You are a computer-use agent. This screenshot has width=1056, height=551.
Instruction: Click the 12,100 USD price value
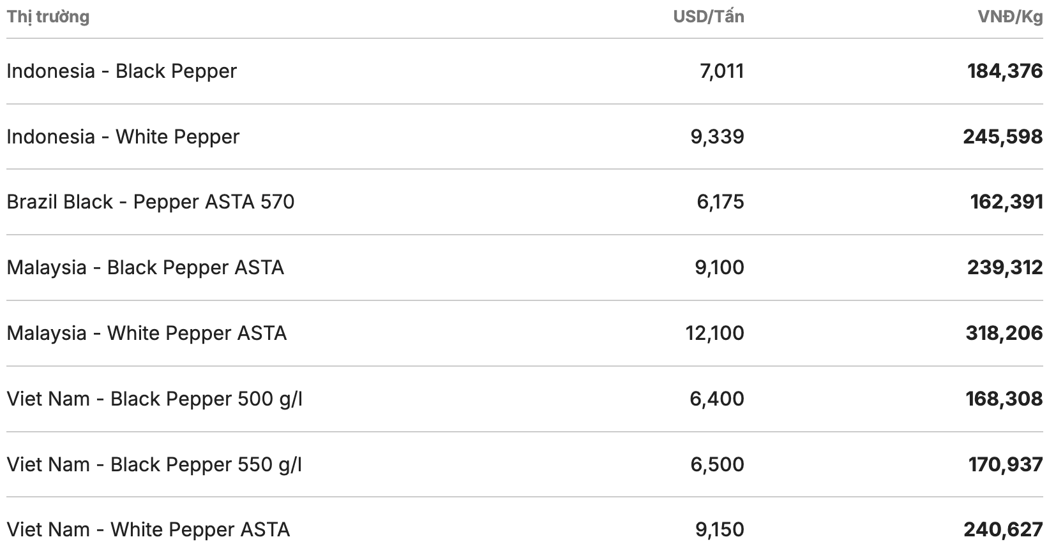(x=714, y=333)
